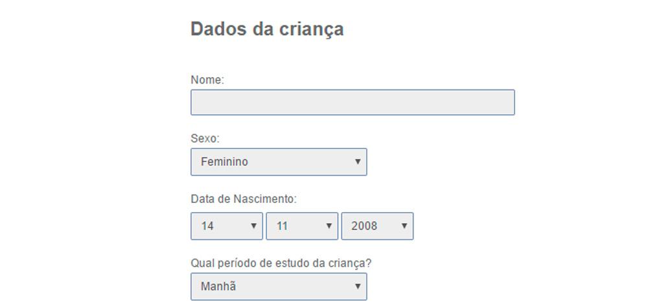This screenshot has width=648, height=308.
Task: Click the "Data de Nascimento:" label
Action: (x=244, y=199)
